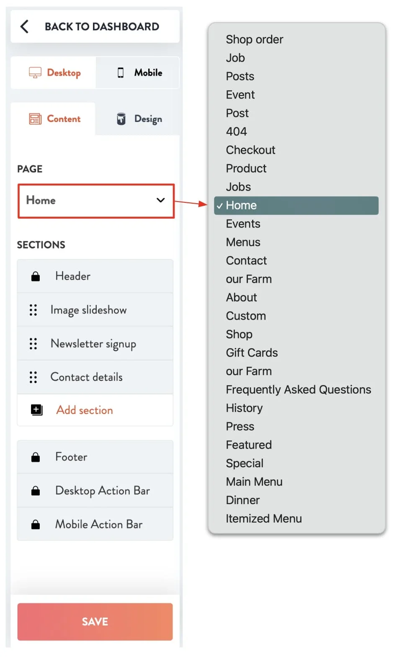
Task: Click the lock icon on the Footer section
Action: coord(36,457)
